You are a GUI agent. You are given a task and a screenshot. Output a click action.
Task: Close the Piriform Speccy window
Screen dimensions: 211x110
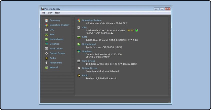click(x=168, y=9)
